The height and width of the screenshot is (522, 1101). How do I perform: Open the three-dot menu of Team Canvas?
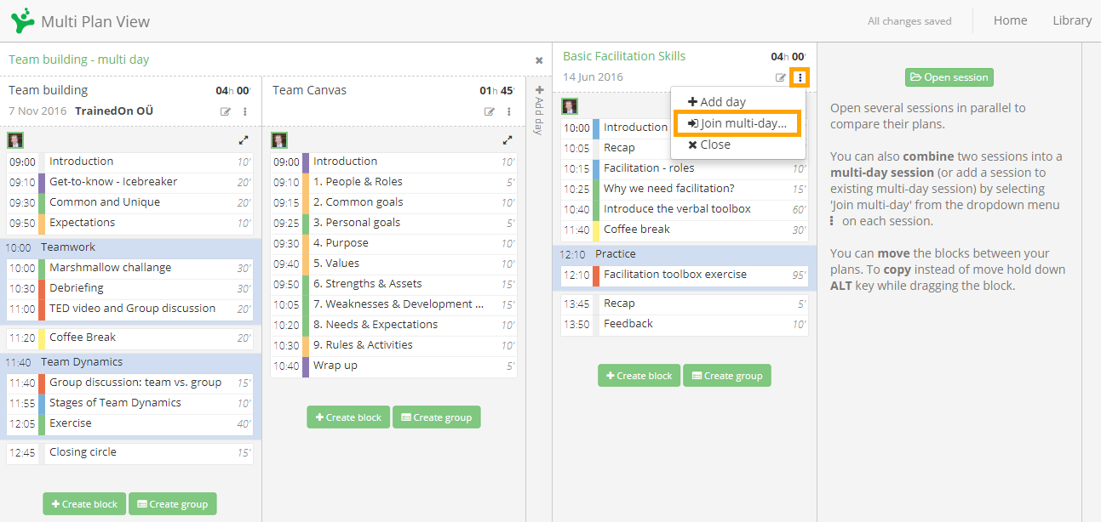click(x=509, y=111)
